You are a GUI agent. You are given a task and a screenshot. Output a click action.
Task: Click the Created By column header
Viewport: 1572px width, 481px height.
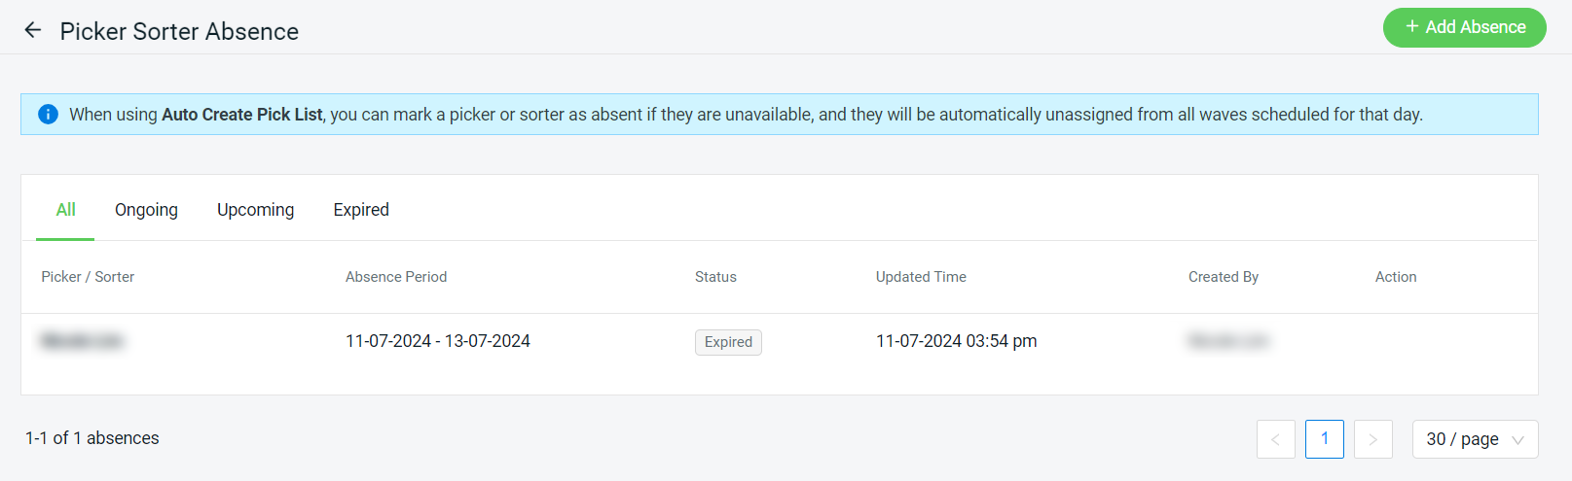[1224, 277]
